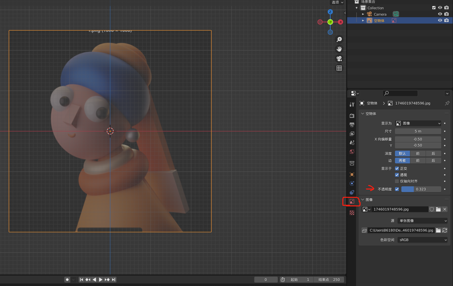
Task: Play the animation forward
Action: tap(101, 280)
